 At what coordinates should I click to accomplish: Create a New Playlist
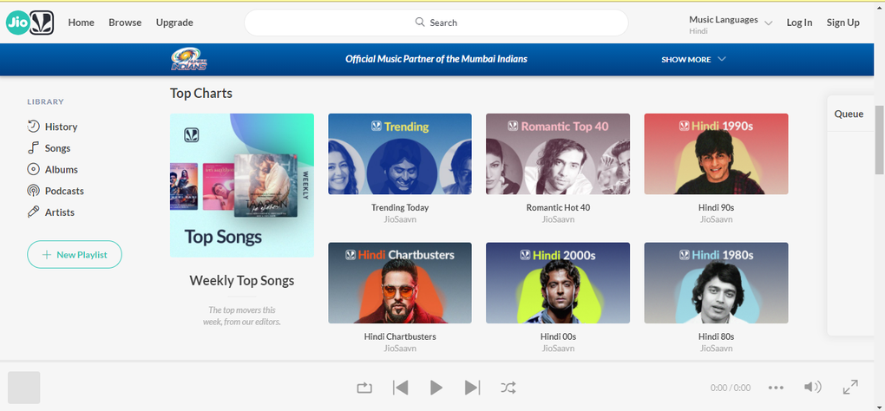(75, 255)
